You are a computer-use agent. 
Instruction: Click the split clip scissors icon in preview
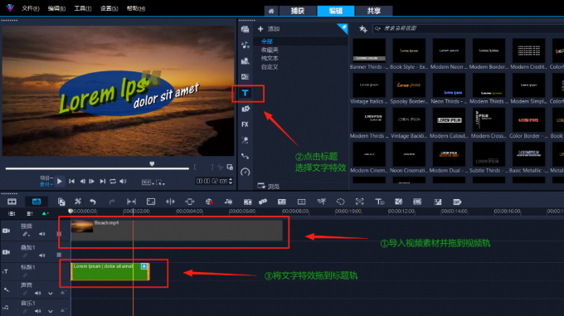tap(220, 168)
